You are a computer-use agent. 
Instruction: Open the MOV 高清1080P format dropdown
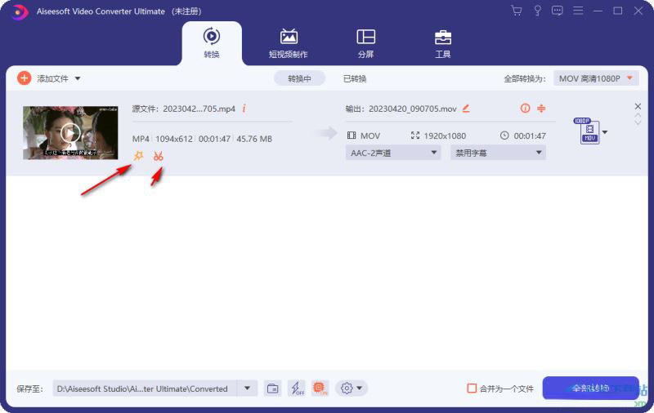click(596, 78)
